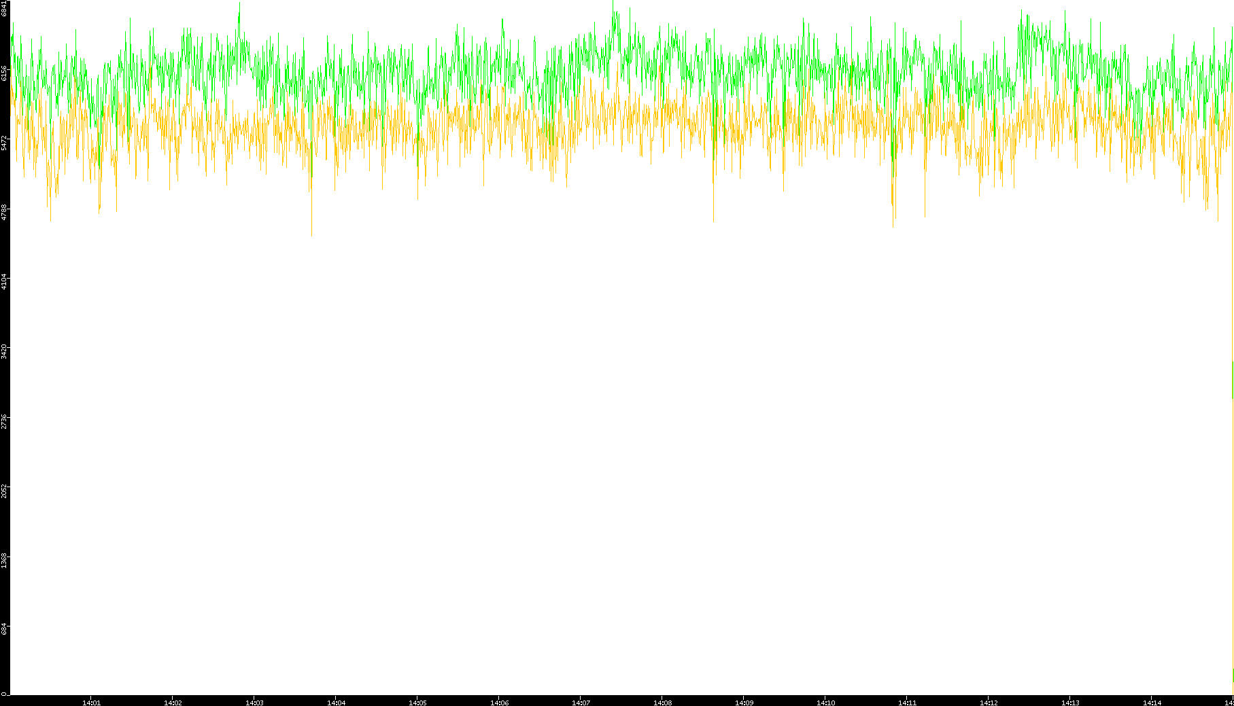1234x706 pixels.
Task: Select the 14:03 time axis label
Action: (254, 703)
